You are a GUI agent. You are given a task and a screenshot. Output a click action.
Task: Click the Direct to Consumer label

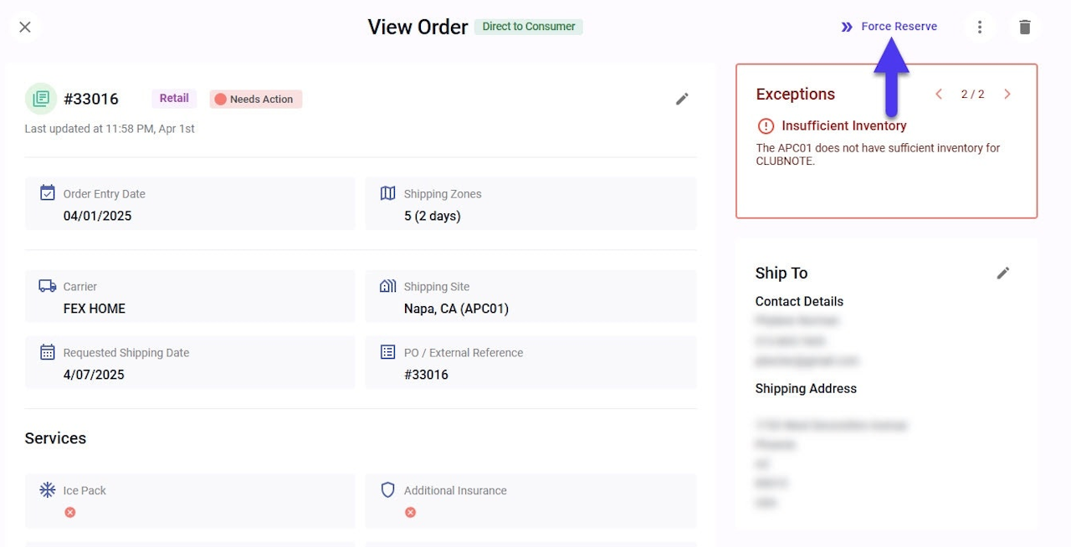[x=528, y=27]
